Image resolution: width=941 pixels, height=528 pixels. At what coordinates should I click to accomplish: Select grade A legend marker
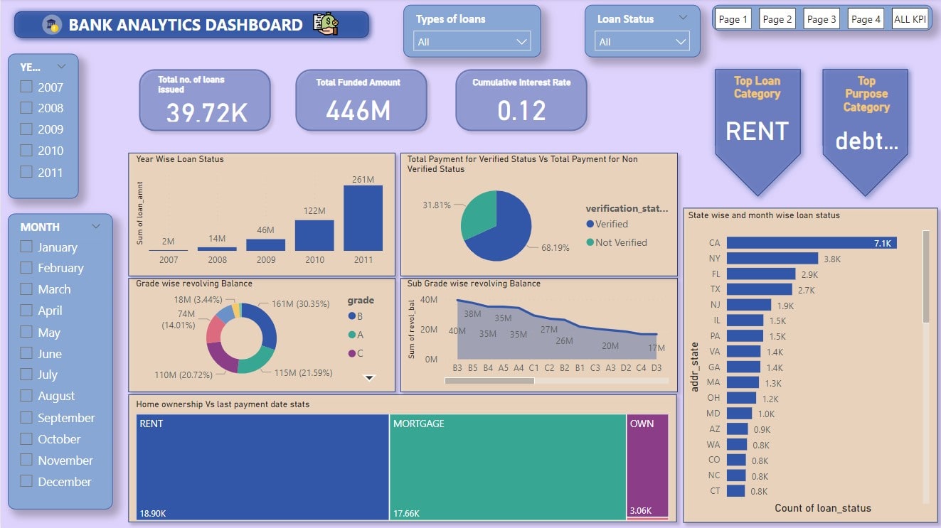point(351,335)
